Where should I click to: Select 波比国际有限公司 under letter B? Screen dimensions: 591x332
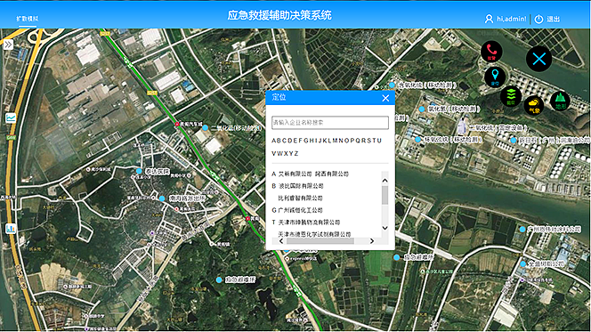(x=301, y=186)
